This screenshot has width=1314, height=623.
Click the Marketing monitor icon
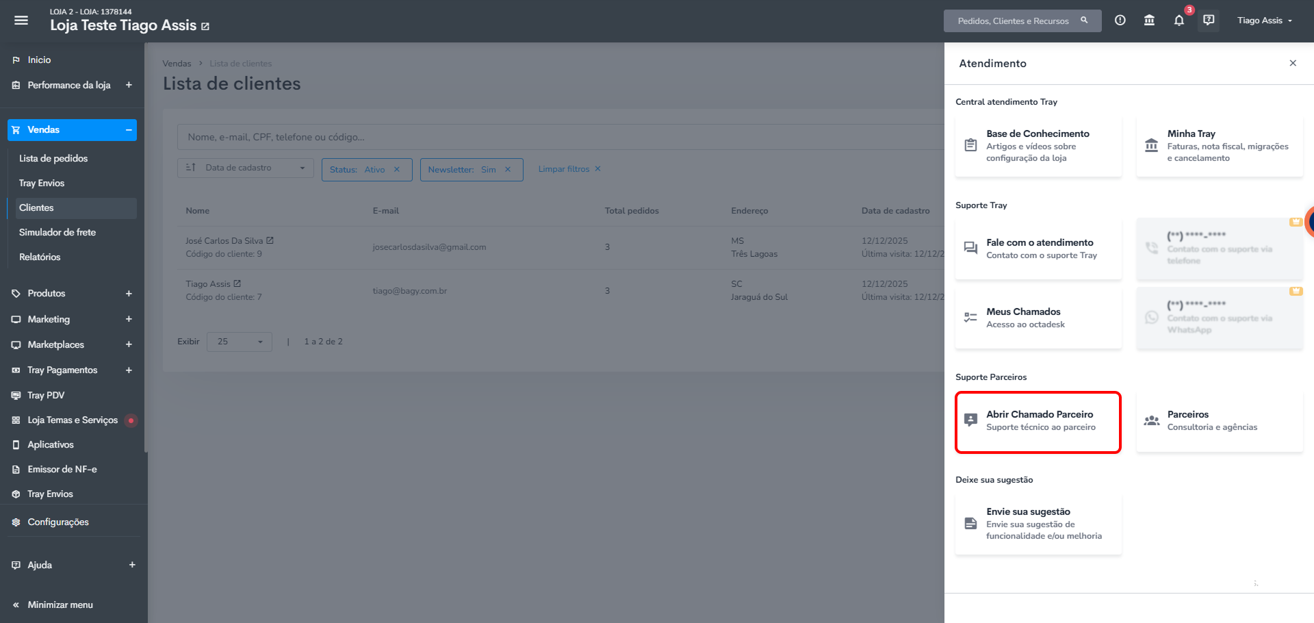tap(16, 319)
